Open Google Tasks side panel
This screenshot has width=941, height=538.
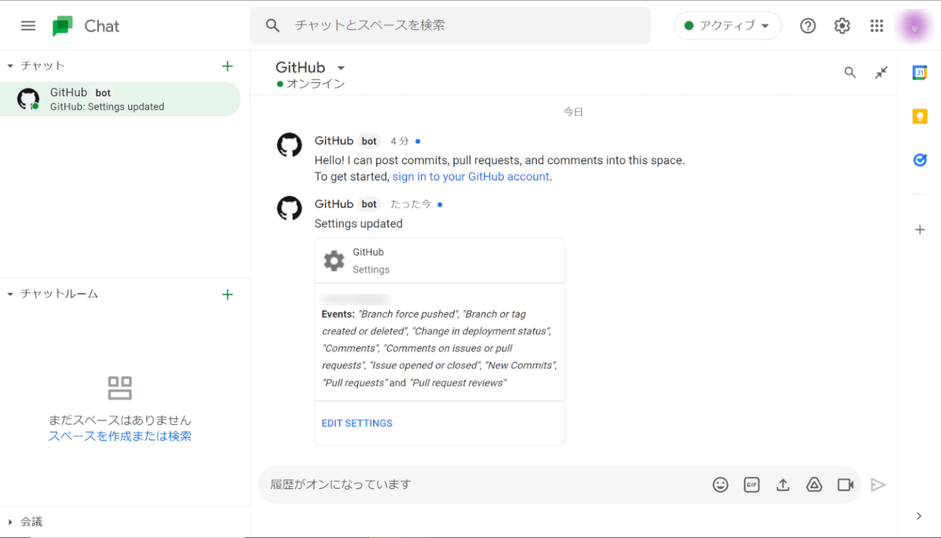click(x=919, y=160)
